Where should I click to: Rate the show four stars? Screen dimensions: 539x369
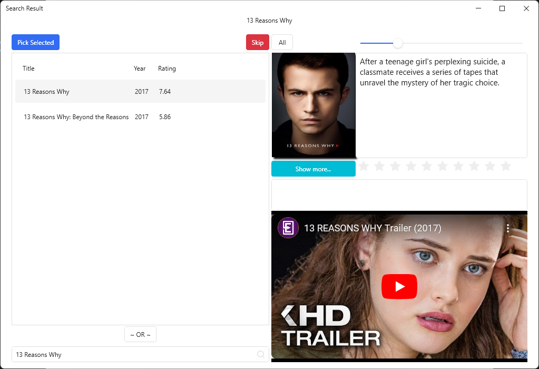[x=411, y=167]
